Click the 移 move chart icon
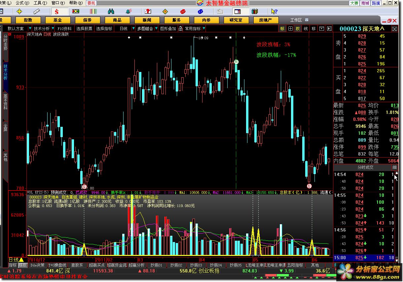403x282 pixels. coord(313,29)
